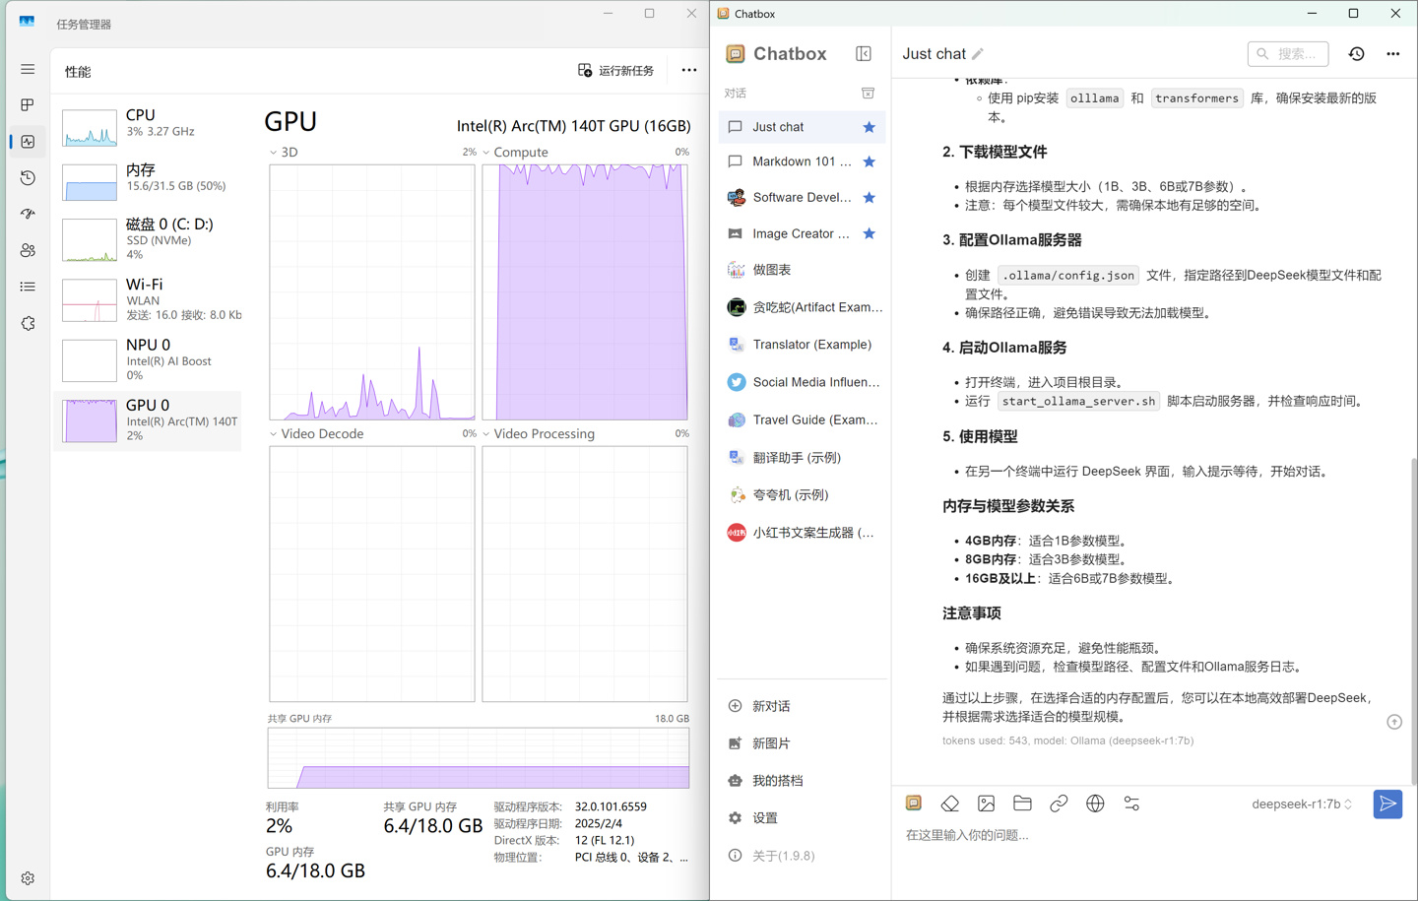This screenshot has height=901, width=1418.
Task: Click the 运行新任务 button
Action: pos(615,71)
